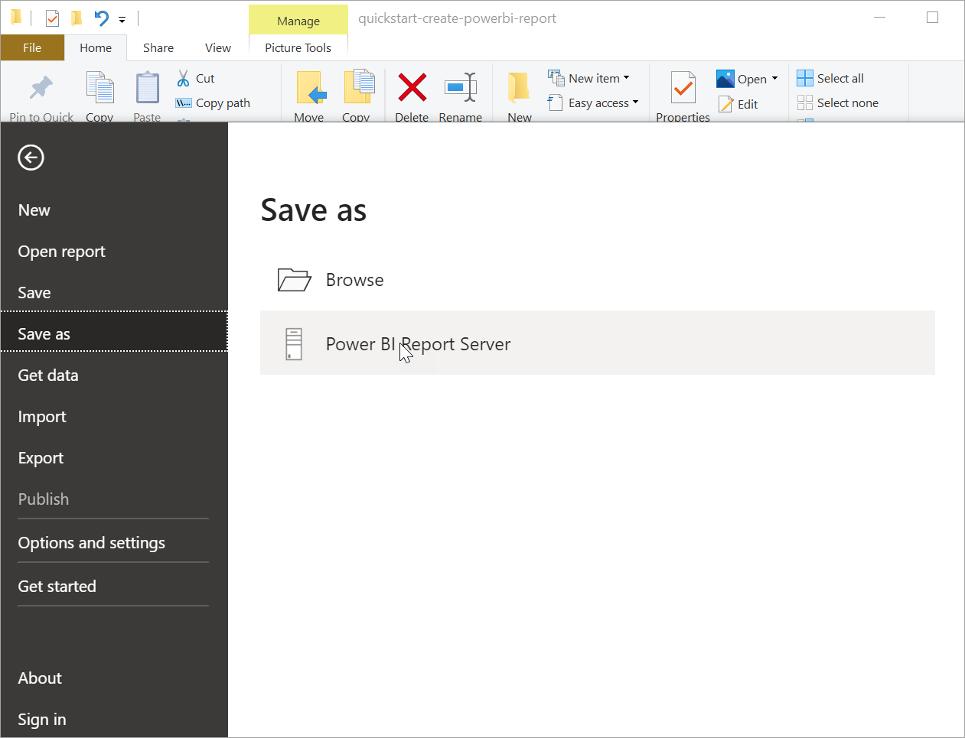Screen dimensions: 965x738
Task: Click the Cut scissors icon
Action: pyautogui.click(x=183, y=78)
